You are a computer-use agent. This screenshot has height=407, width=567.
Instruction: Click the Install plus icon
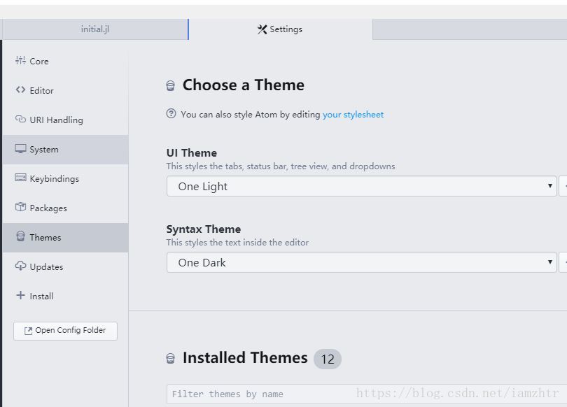[x=20, y=295]
